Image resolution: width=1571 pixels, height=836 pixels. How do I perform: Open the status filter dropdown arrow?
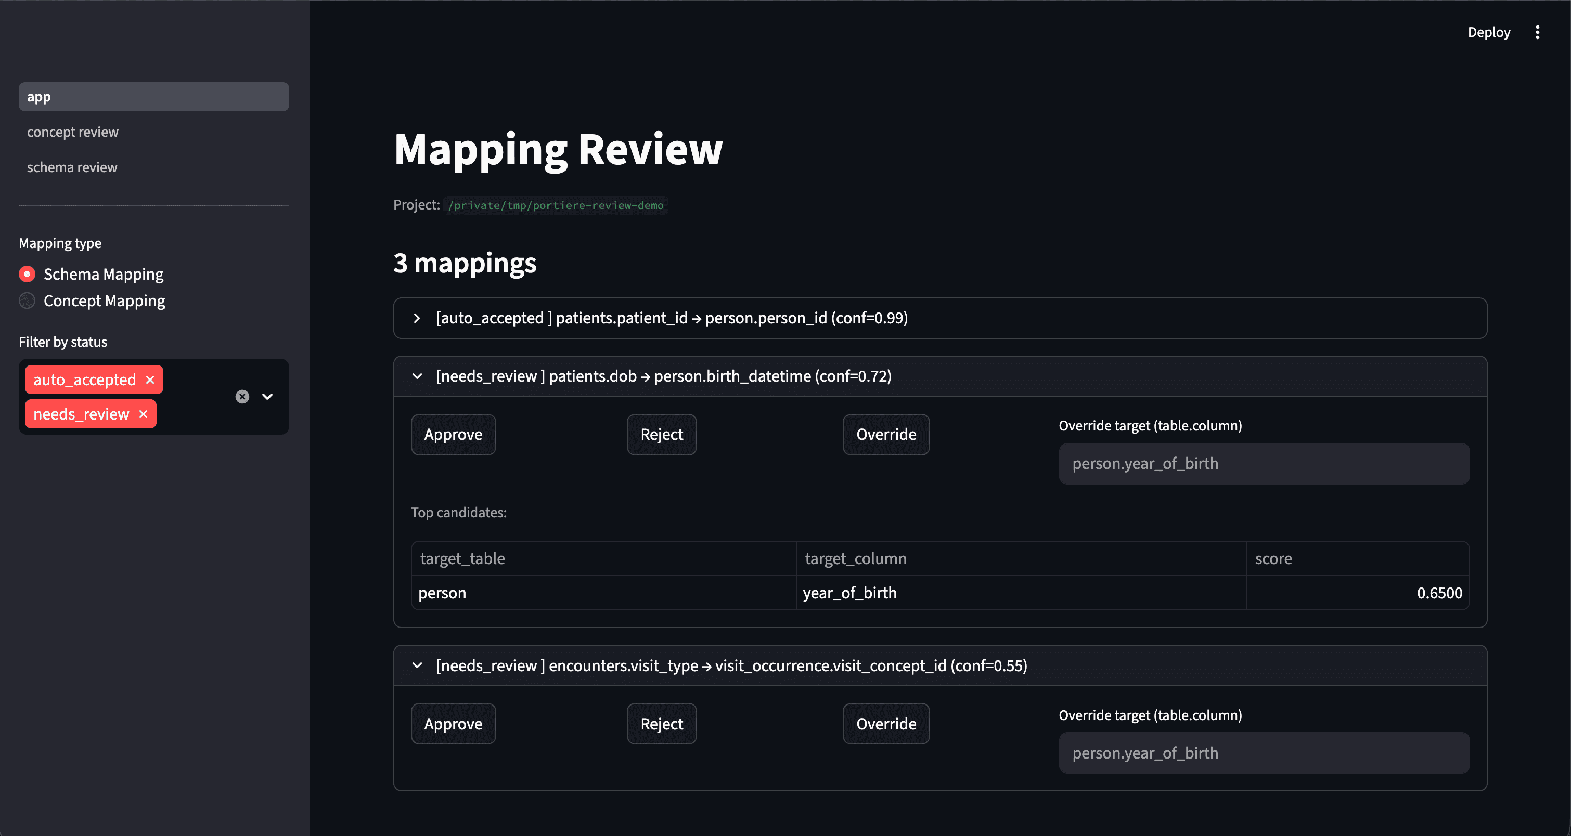pos(267,397)
